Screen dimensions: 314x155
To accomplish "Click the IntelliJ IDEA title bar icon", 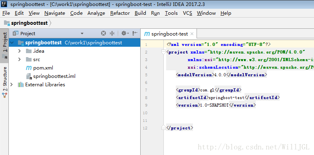I will pos(4,4).
